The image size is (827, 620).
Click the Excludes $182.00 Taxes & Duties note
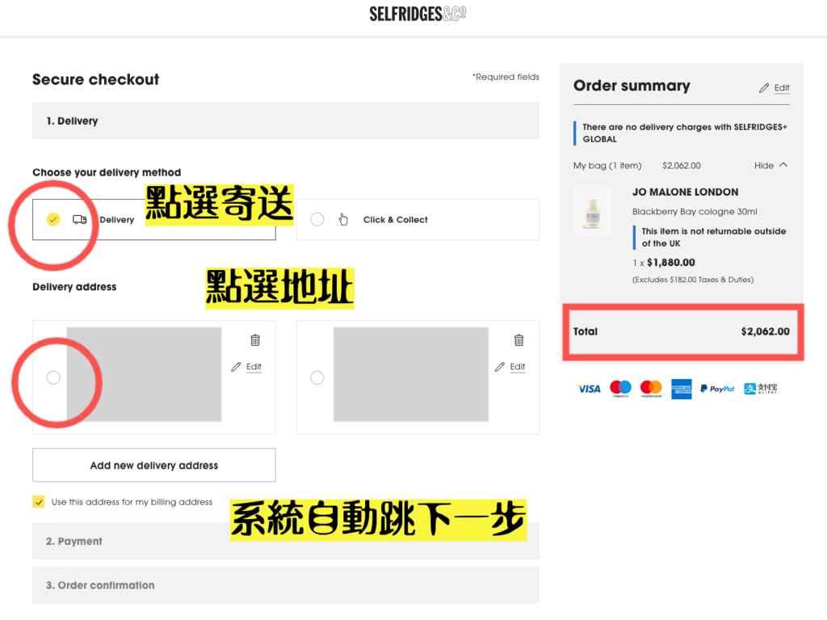[693, 280]
